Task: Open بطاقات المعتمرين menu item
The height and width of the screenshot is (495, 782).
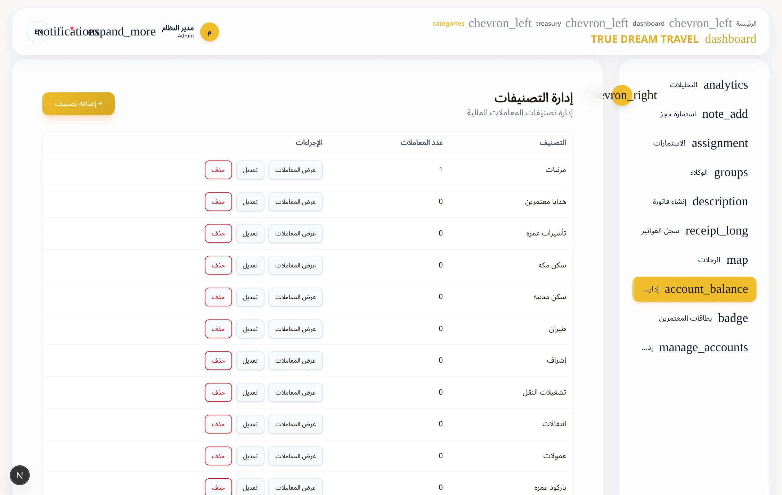Action: pos(685,318)
